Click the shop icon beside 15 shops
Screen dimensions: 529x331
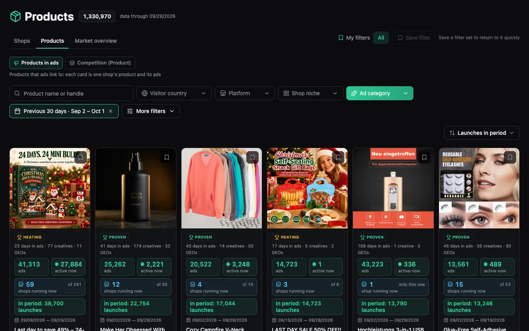(450, 284)
